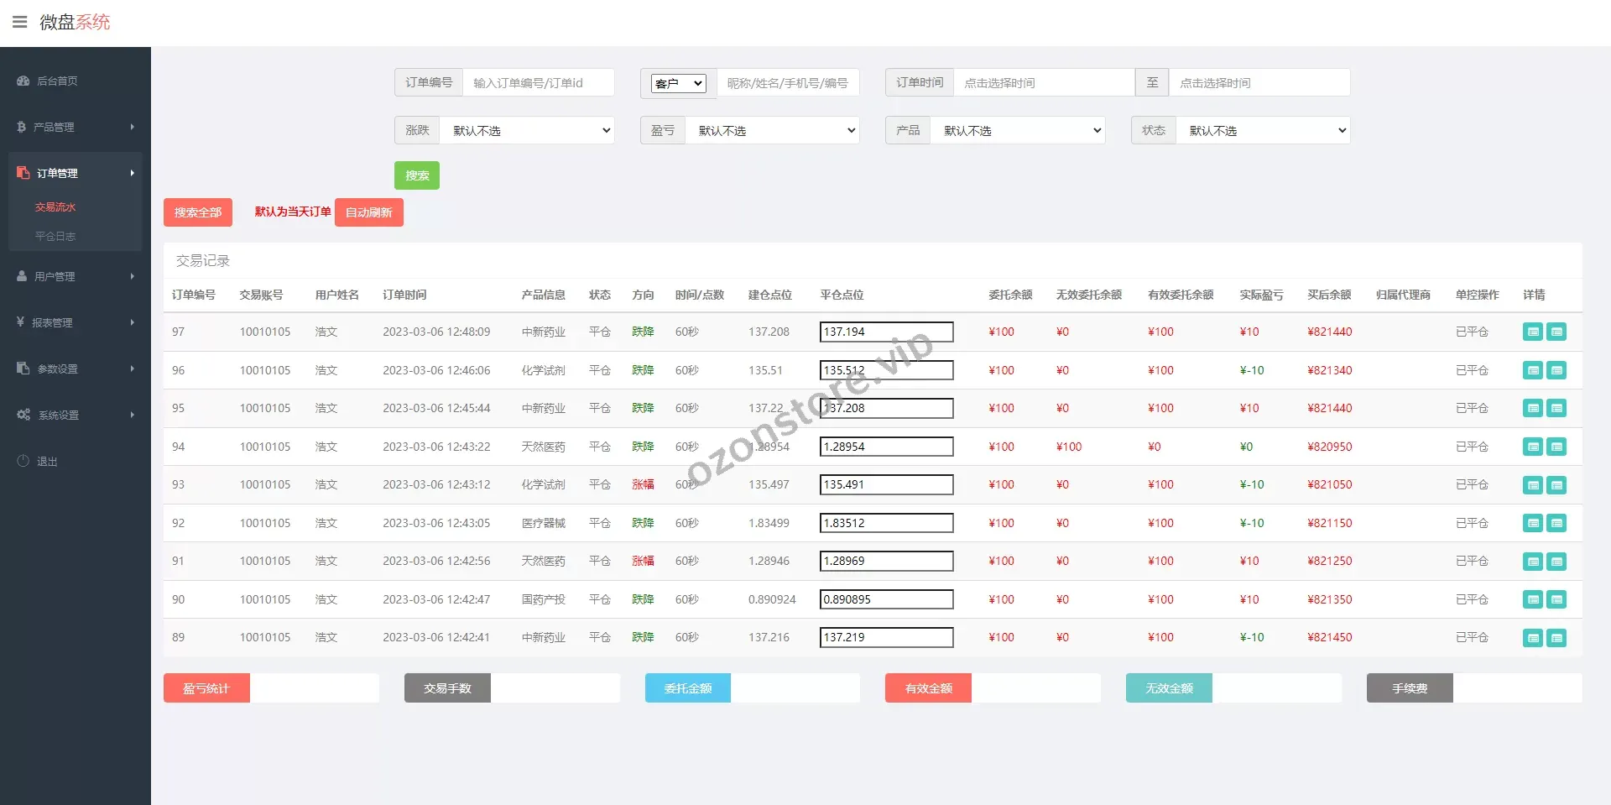Image resolution: width=1611 pixels, height=805 pixels.
Task: Open first detail icon for order 94
Action: point(1532,447)
